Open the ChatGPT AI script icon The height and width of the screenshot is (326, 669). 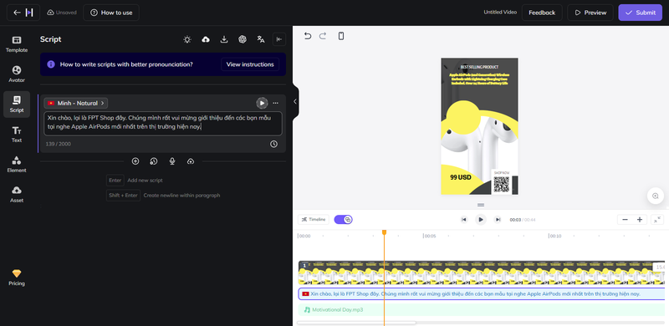point(243,39)
